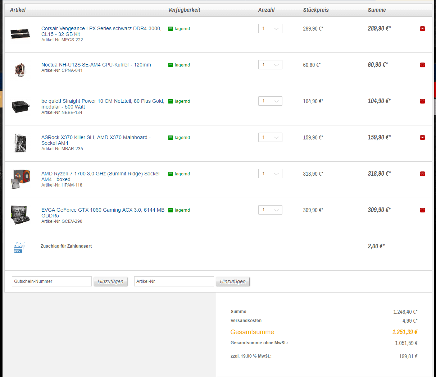The width and height of the screenshot is (436, 377).
Task: Delete the Noctua NH-U12S cooler item
Action: tap(422, 65)
